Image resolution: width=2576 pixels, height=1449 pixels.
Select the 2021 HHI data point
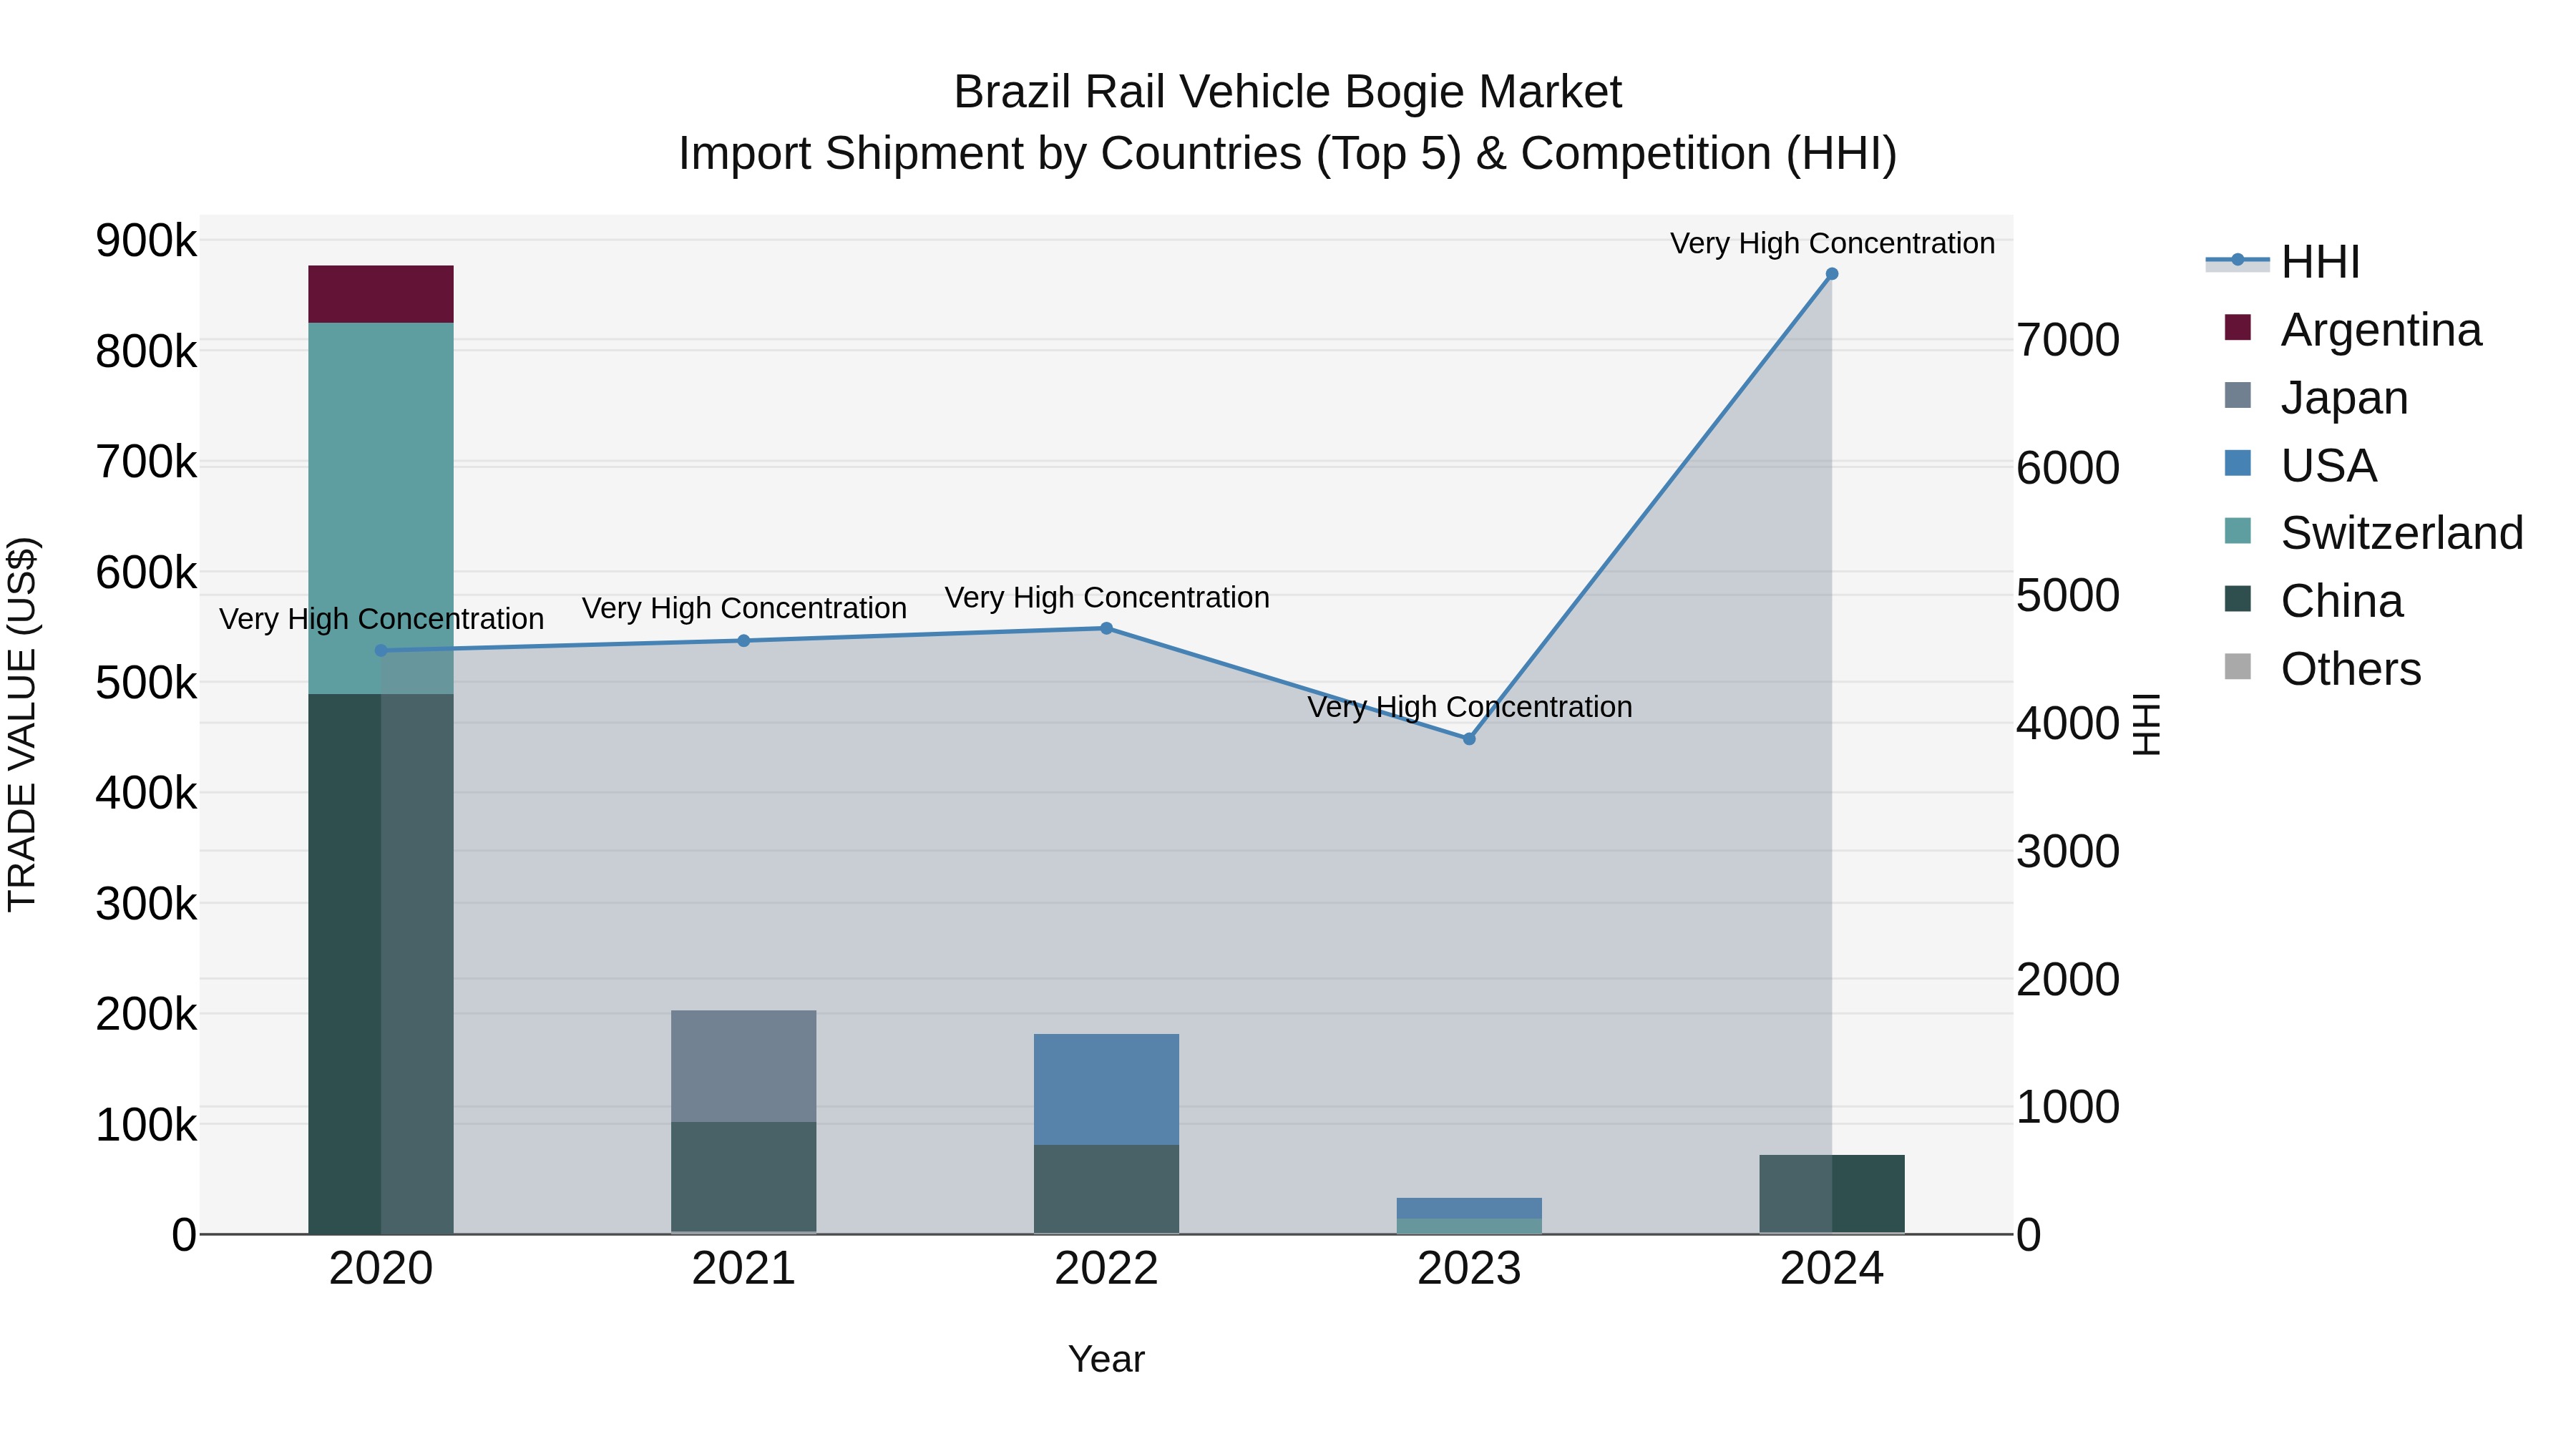coord(744,641)
